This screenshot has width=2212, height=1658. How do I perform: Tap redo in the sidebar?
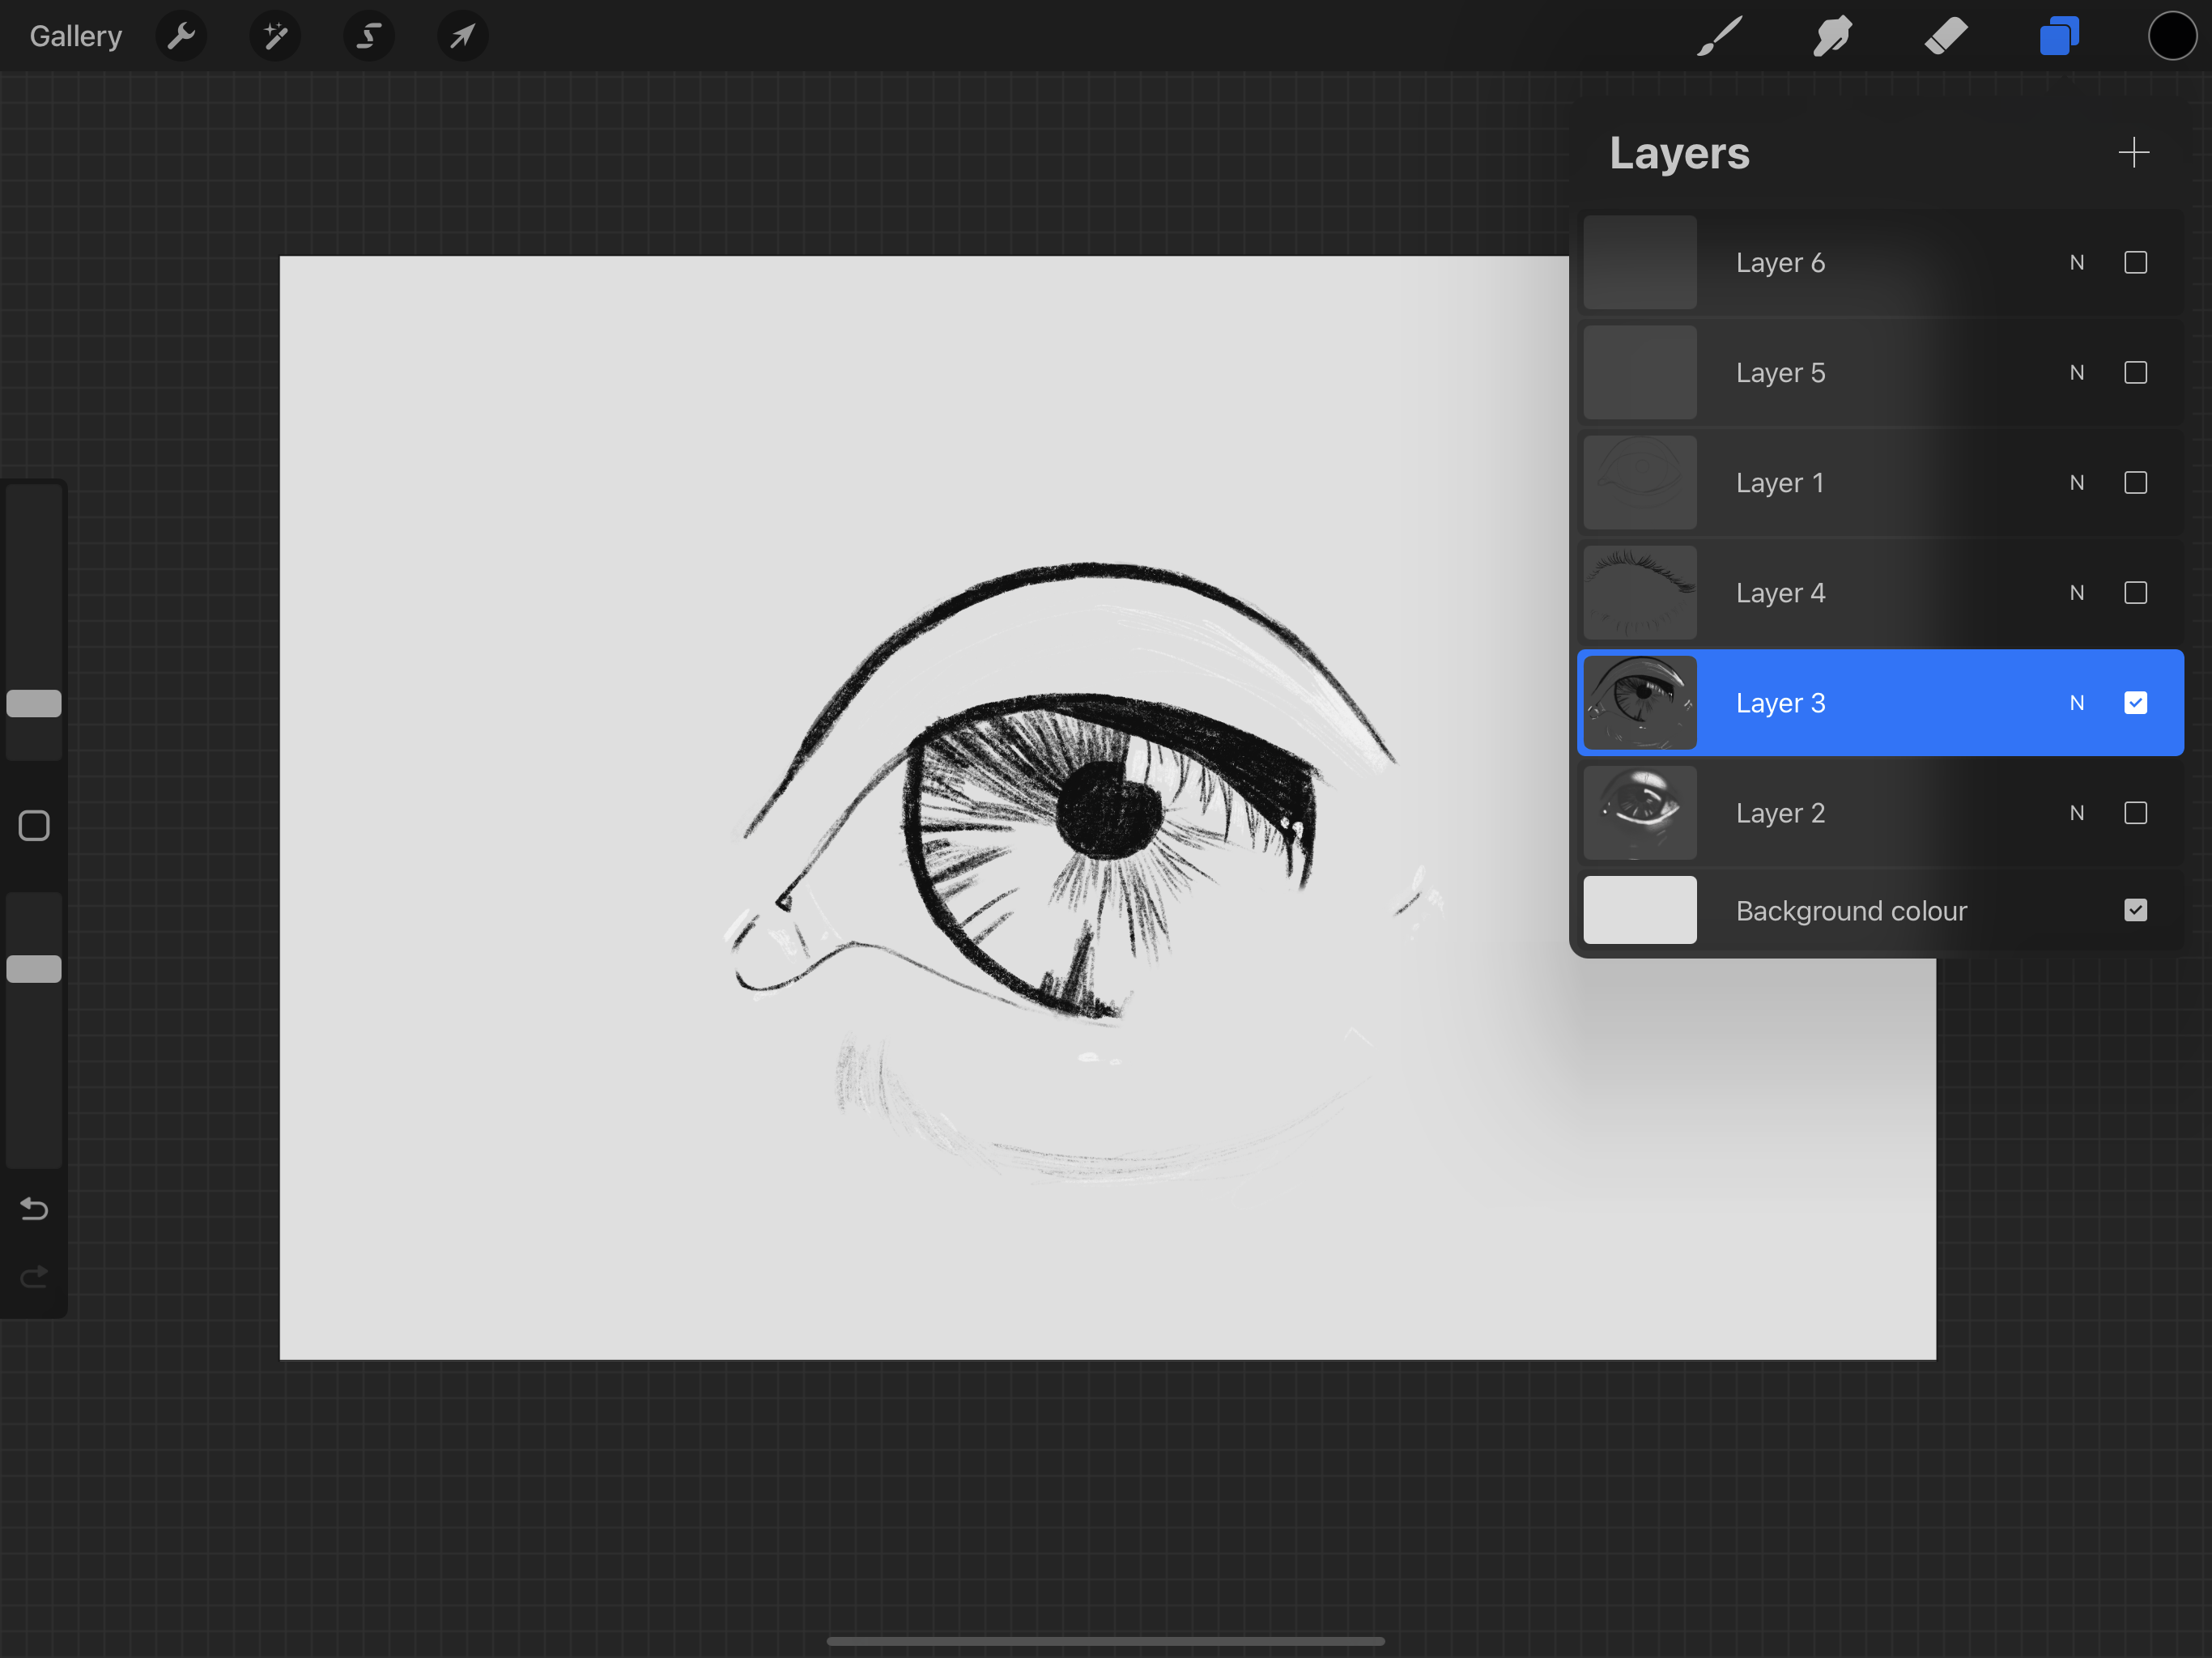33,1277
